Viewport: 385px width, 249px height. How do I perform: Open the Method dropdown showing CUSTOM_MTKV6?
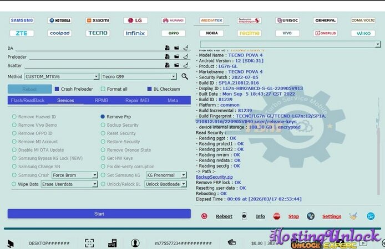(62, 76)
